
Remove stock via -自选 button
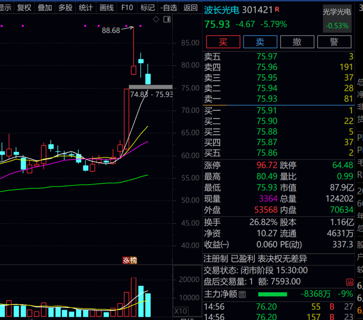pyautogui.click(x=169, y=8)
